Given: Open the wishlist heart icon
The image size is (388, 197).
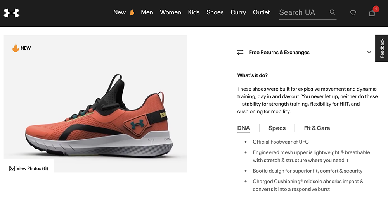Looking at the screenshot, I should coord(353,13).
